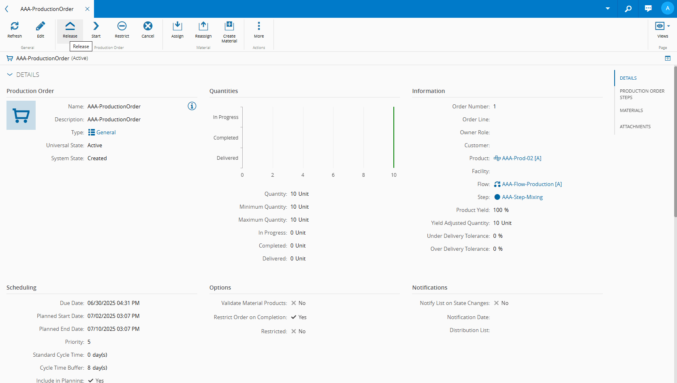Open the AAA-Prod-02 product link
This screenshot has height=383, width=677.
(x=521, y=158)
